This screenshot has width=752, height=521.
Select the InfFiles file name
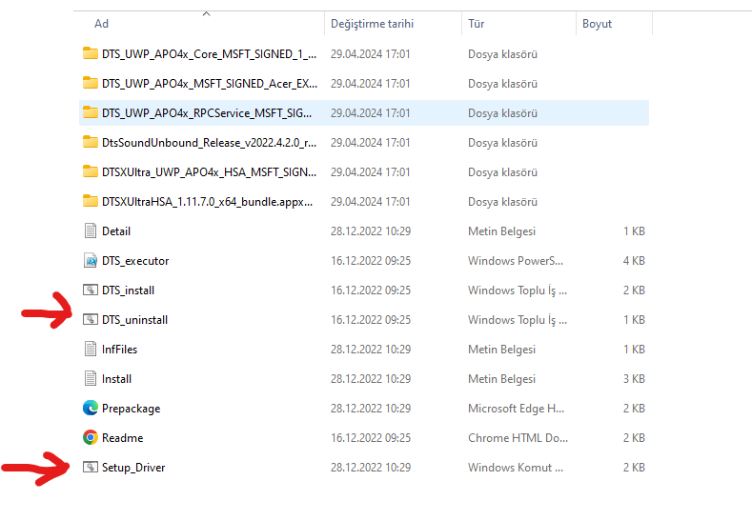pos(119,350)
